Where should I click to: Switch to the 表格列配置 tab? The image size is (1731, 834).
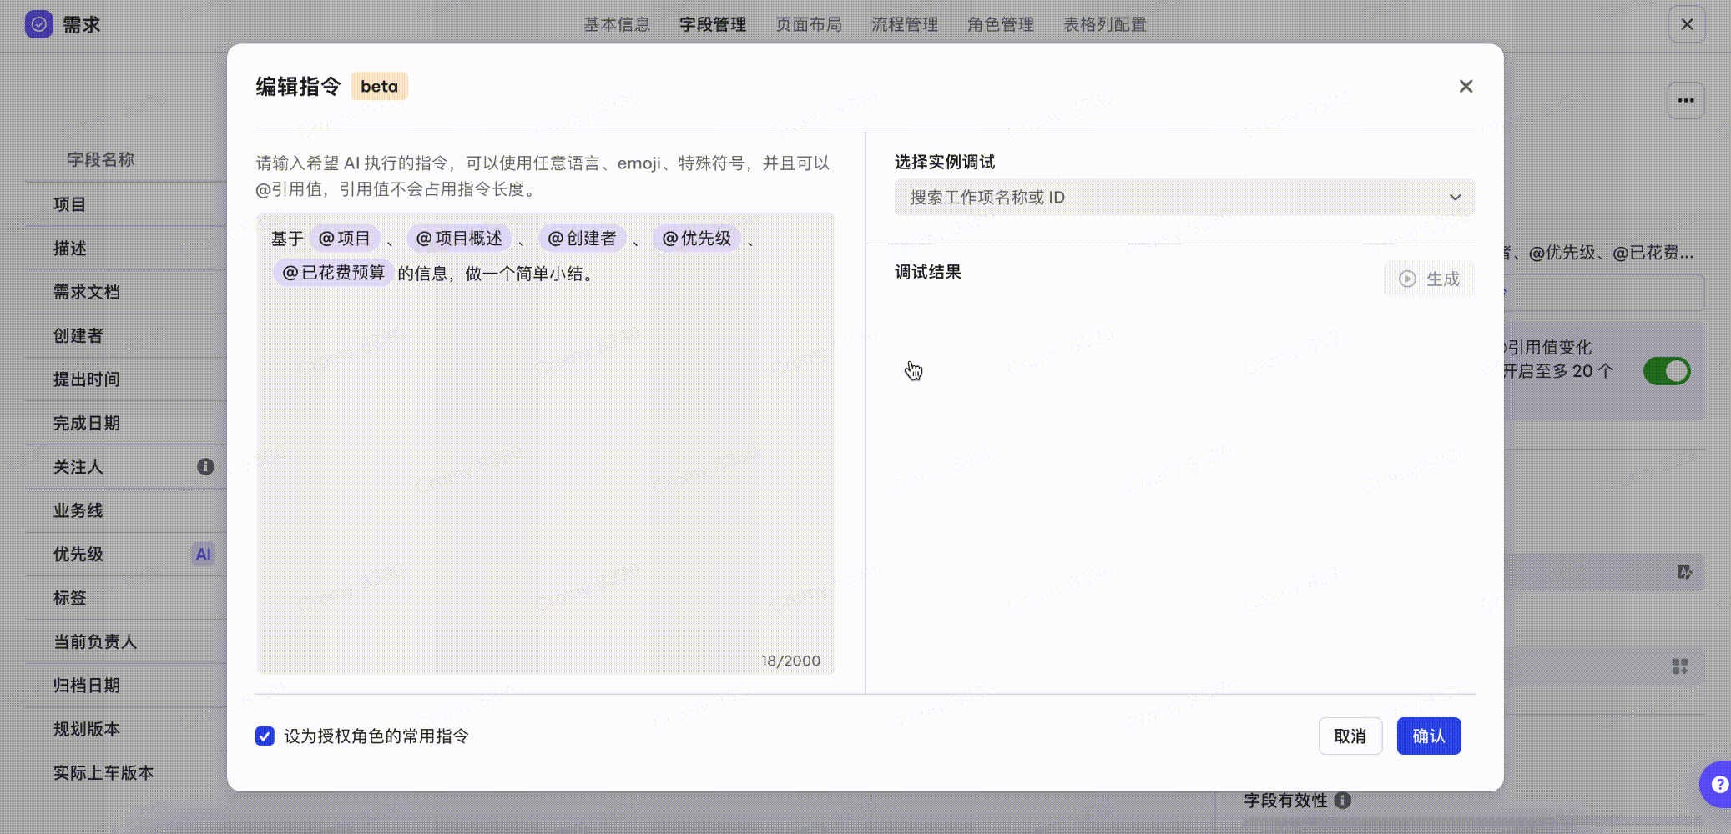[1105, 24]
